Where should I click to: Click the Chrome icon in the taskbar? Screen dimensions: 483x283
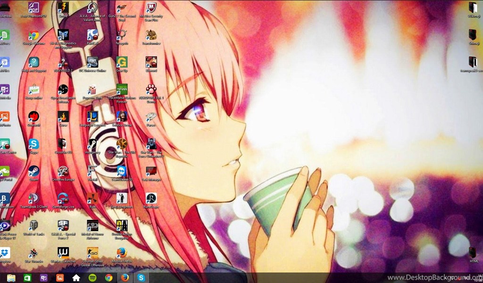tap(108, 278)
